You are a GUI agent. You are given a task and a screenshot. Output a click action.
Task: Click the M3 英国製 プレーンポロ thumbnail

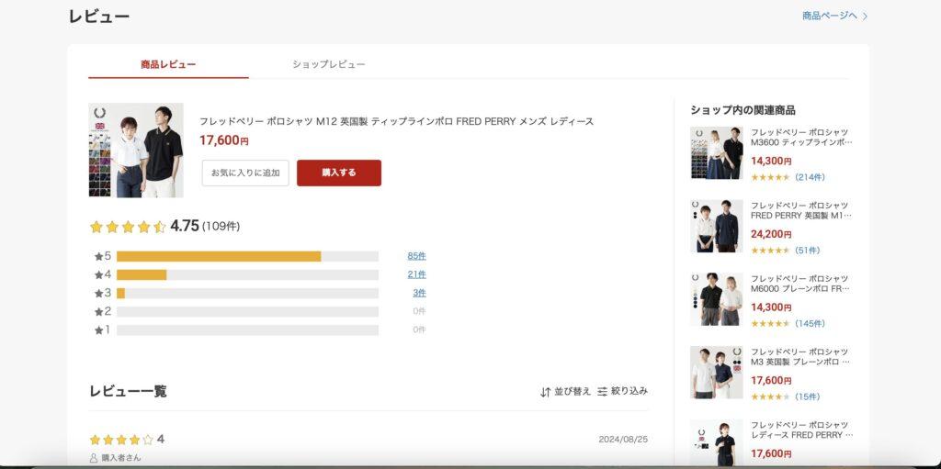717,373
